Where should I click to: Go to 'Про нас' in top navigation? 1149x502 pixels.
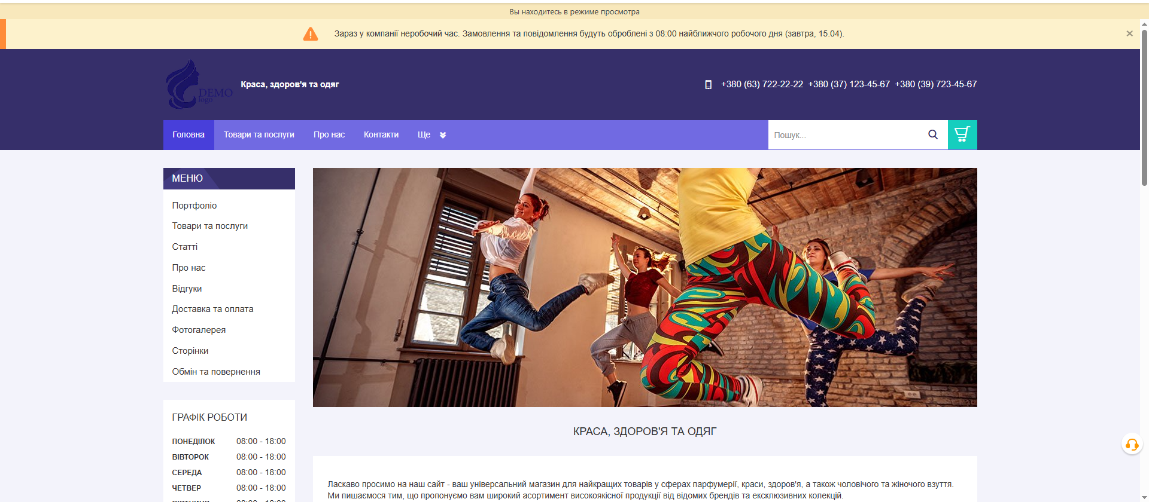[329, 135]
